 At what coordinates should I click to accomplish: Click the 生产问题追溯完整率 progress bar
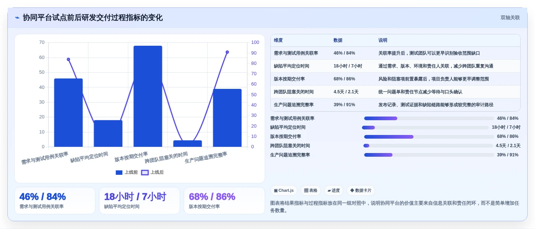429,155
